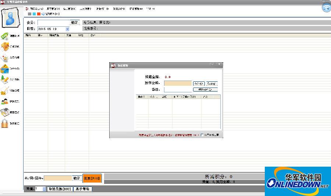Adjust the 数量 quantity spinner

click(44, 189)
